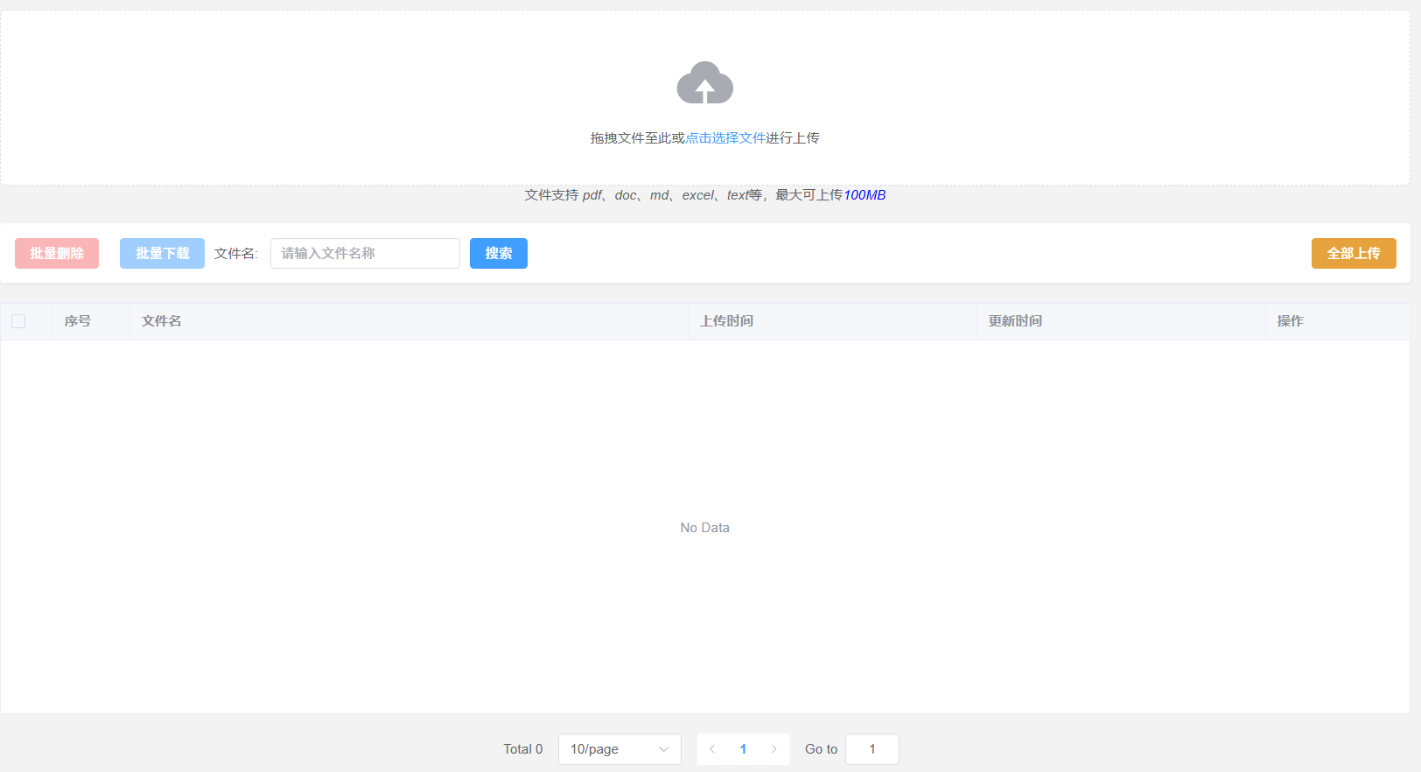Click the Total 0 count text
Image resolution: width=1421 pixels, height=772 pixels.
point(523,749)
